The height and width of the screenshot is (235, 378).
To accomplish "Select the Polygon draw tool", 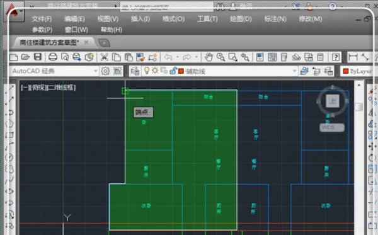I will click(9, 124).
